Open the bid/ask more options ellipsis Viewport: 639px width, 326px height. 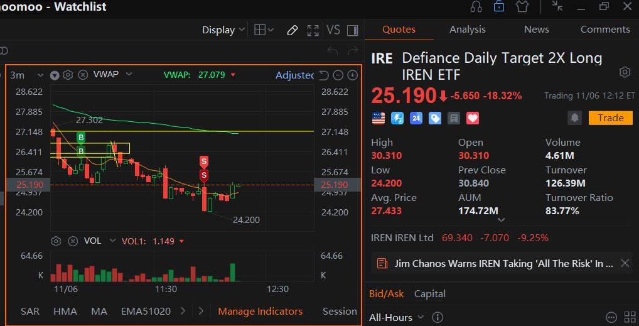pyautogui.click(x=611, y=317)
